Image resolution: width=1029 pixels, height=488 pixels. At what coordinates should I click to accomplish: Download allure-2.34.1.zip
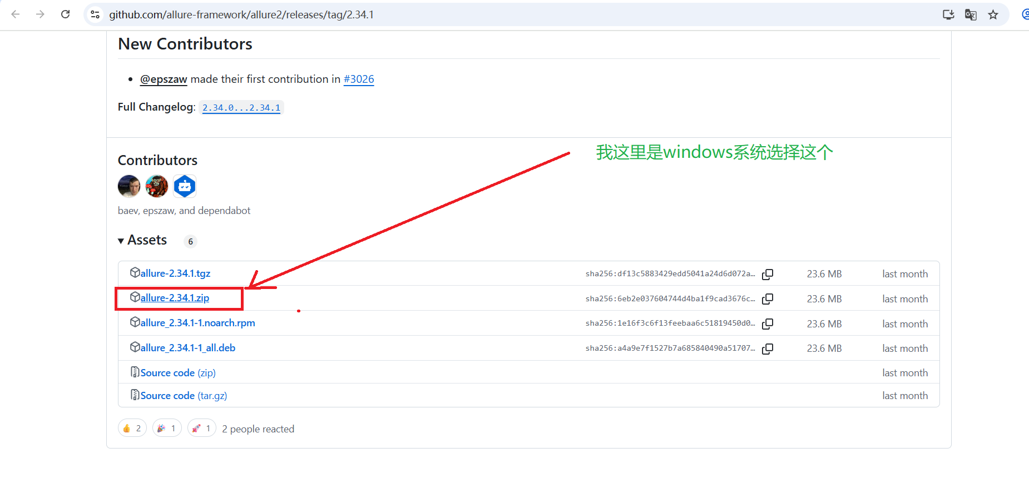[x=175, y=298]
